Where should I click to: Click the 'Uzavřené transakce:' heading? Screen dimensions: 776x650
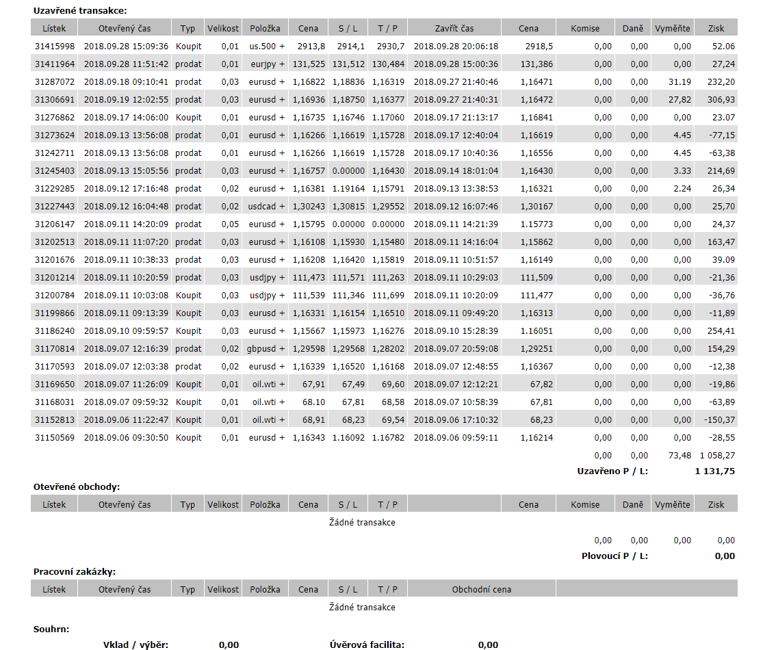80,11
